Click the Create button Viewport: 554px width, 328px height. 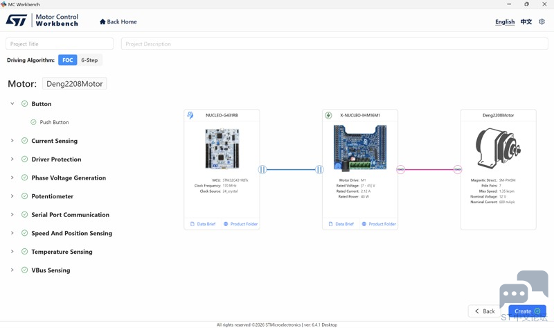coord(527,311)
